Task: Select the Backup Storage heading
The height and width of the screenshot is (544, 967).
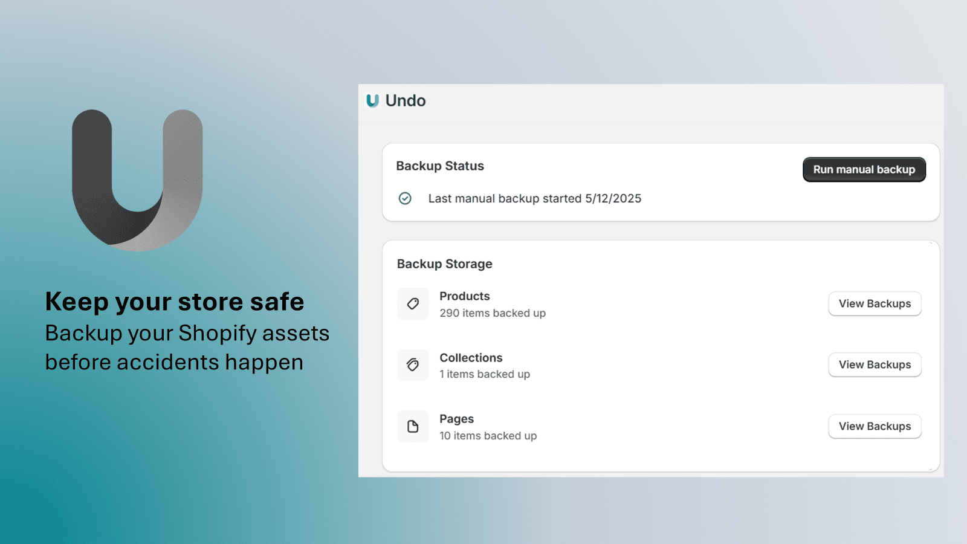Action: pyautogui.click(x=445, y=264)
